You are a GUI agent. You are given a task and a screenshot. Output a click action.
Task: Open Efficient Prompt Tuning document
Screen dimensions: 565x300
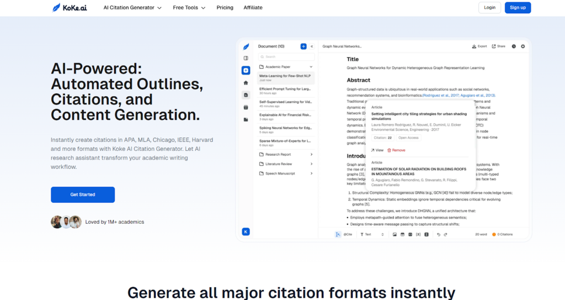[x=286, y=91]
